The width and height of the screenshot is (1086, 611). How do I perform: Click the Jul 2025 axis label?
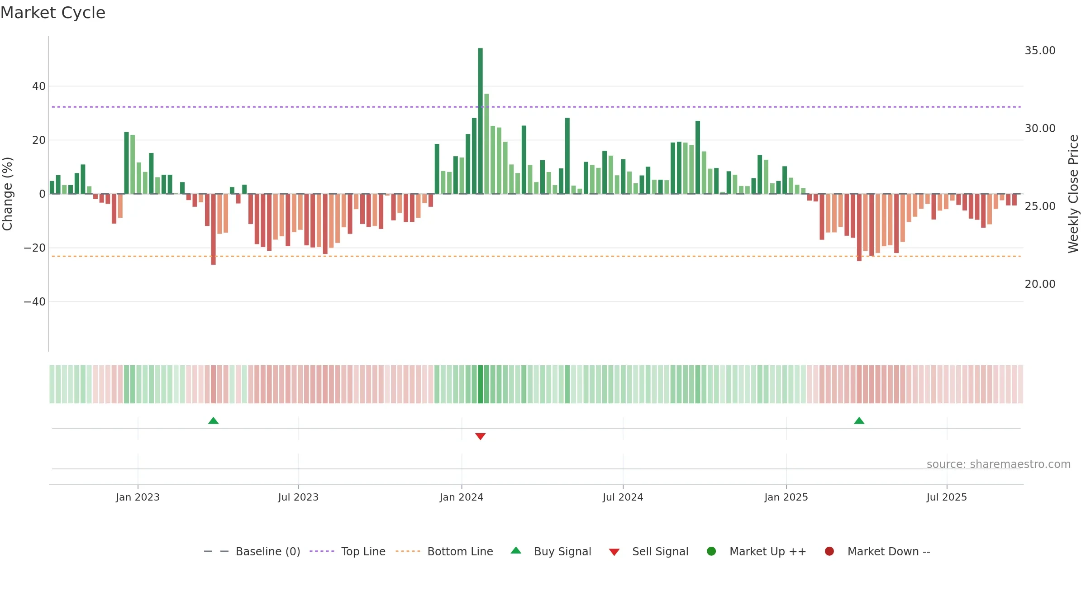[x=947, y=497]
